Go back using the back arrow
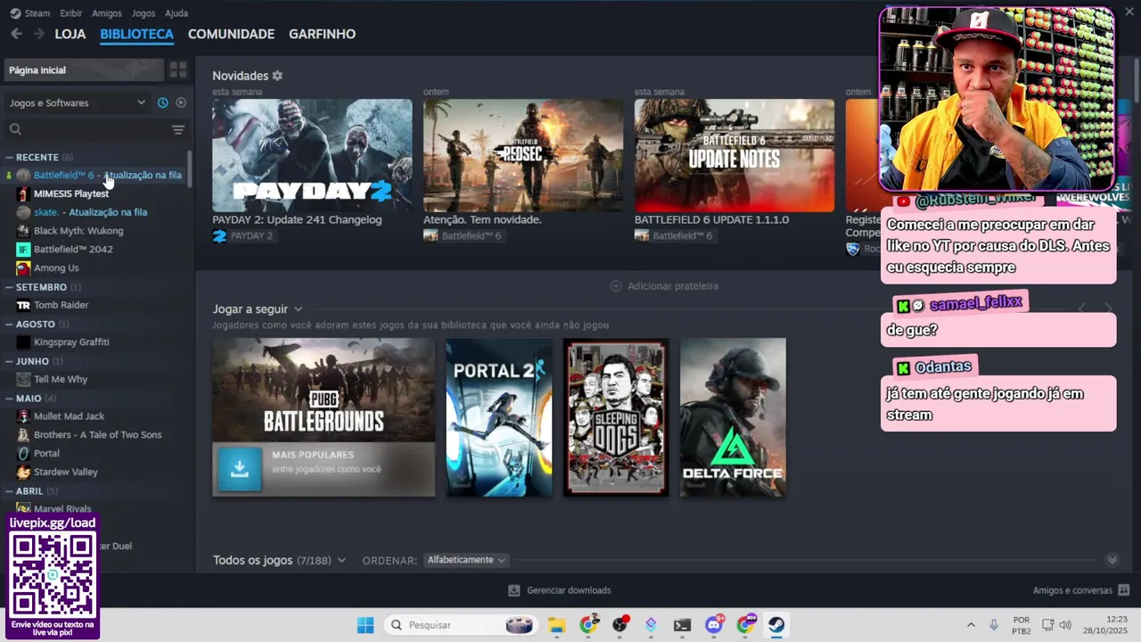Viewport: 1141px width, 642px height. (16, 34)
